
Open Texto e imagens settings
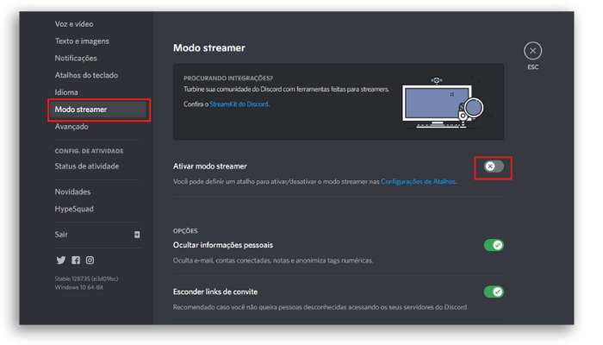(x=82, y=41)
